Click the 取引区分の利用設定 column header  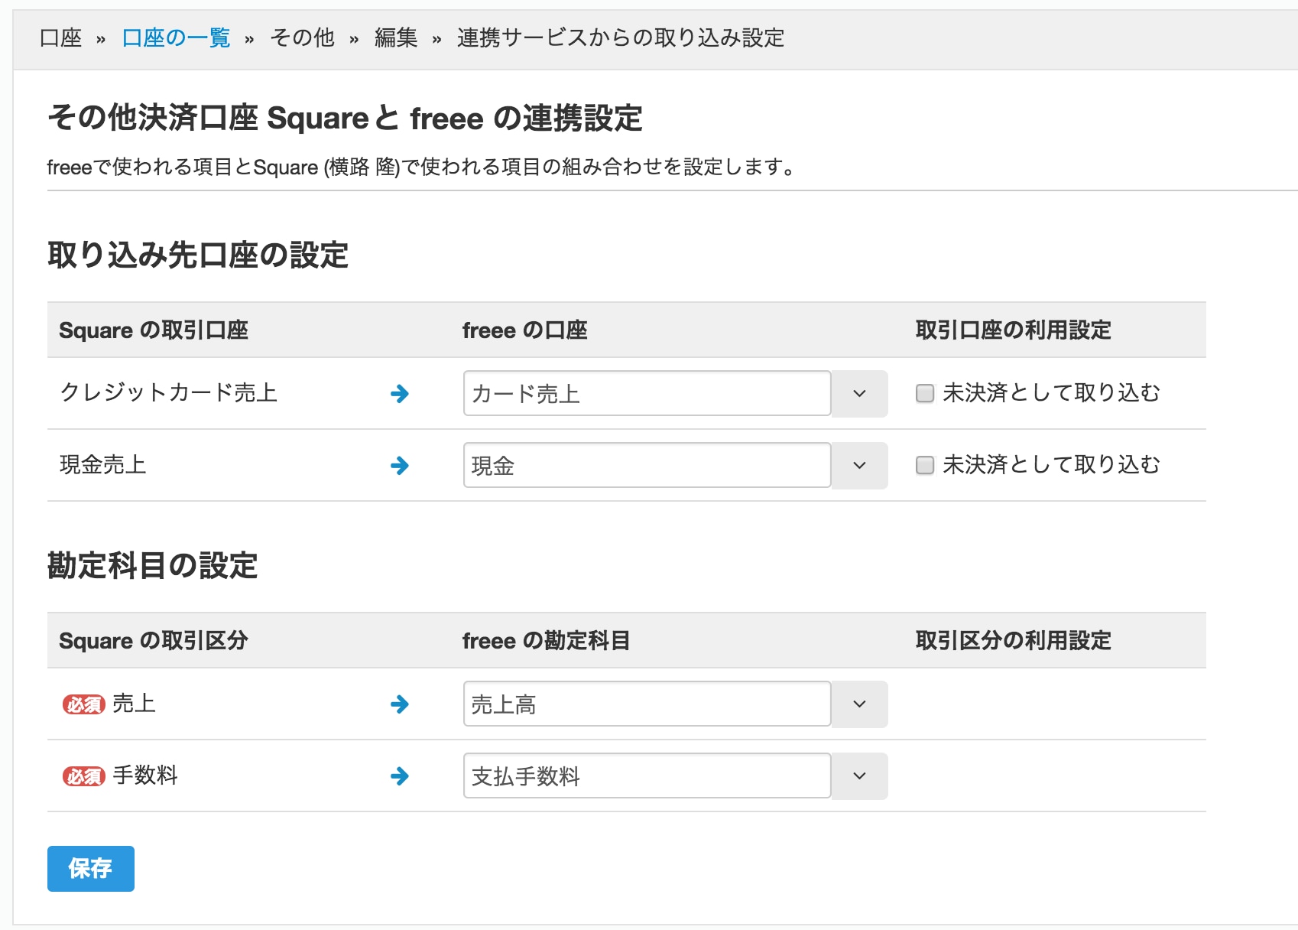(x=1014, y=641)
